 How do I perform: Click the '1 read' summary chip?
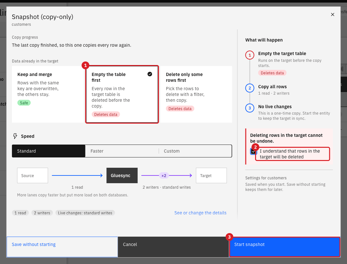20,213
